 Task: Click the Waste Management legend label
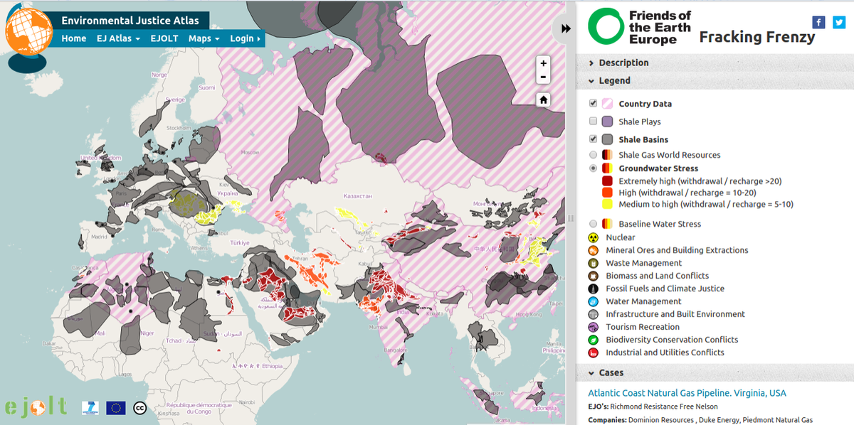tap(643, 263)
